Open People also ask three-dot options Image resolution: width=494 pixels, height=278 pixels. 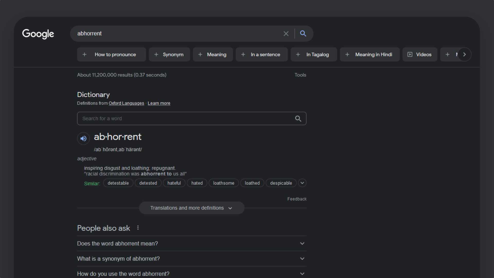(138, 228)
